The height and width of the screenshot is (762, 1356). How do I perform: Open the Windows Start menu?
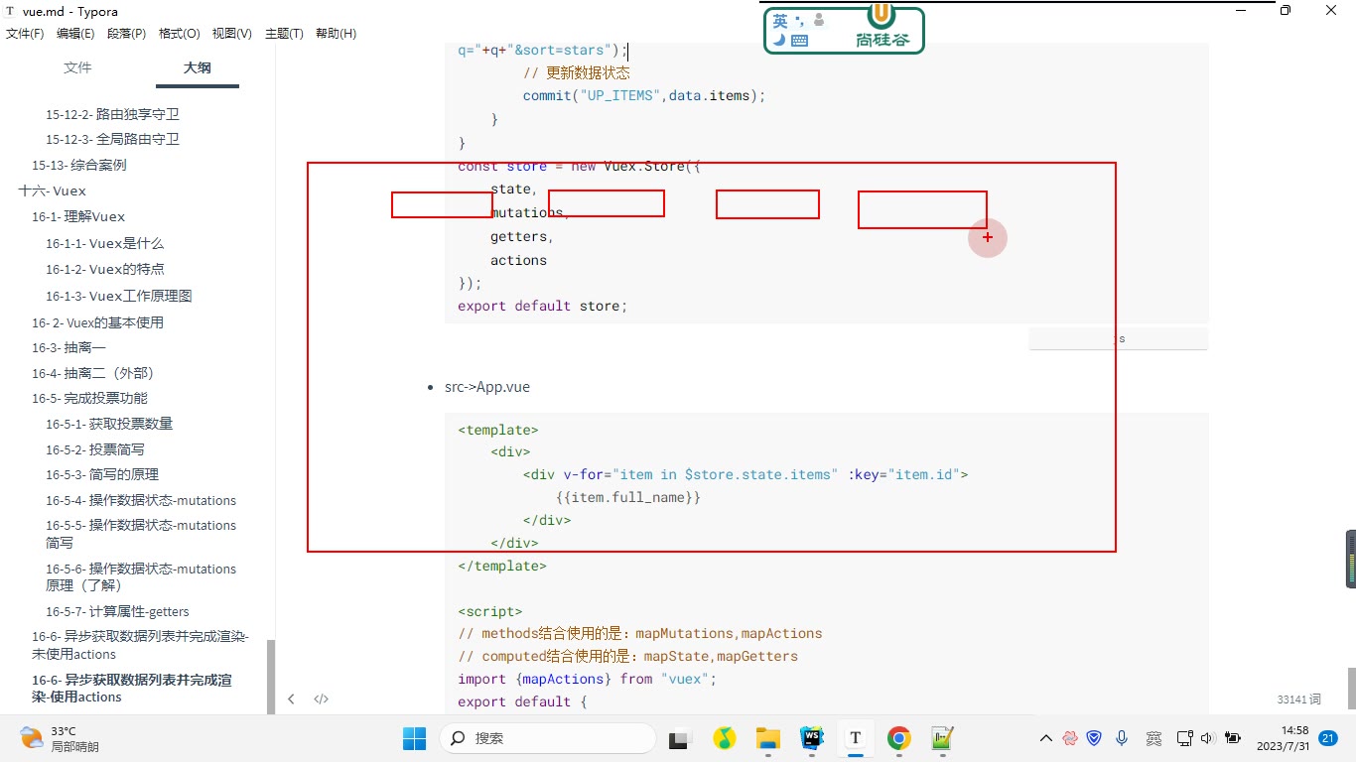pyautogui.click(x=414, y=738)
